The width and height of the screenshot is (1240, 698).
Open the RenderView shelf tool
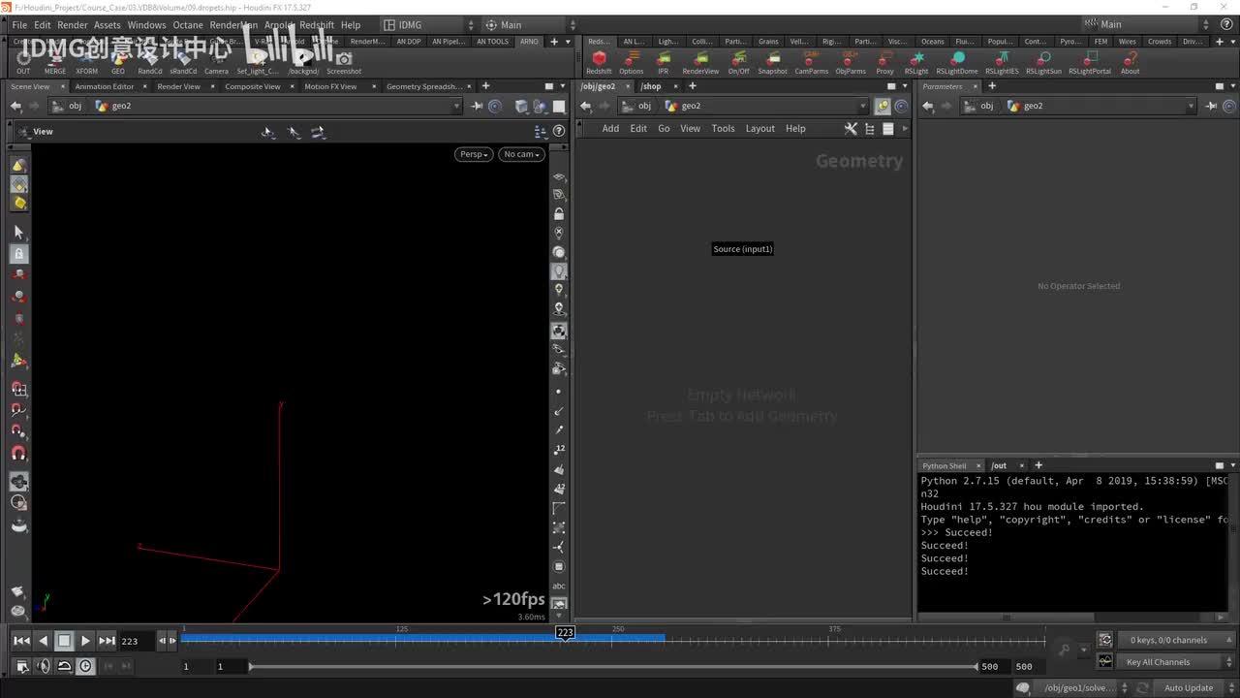700,59
